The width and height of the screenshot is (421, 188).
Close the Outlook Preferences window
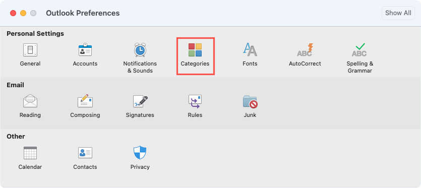pos(13,13)
